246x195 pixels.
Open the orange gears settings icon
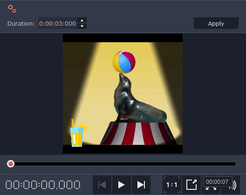tap(12, 9)
